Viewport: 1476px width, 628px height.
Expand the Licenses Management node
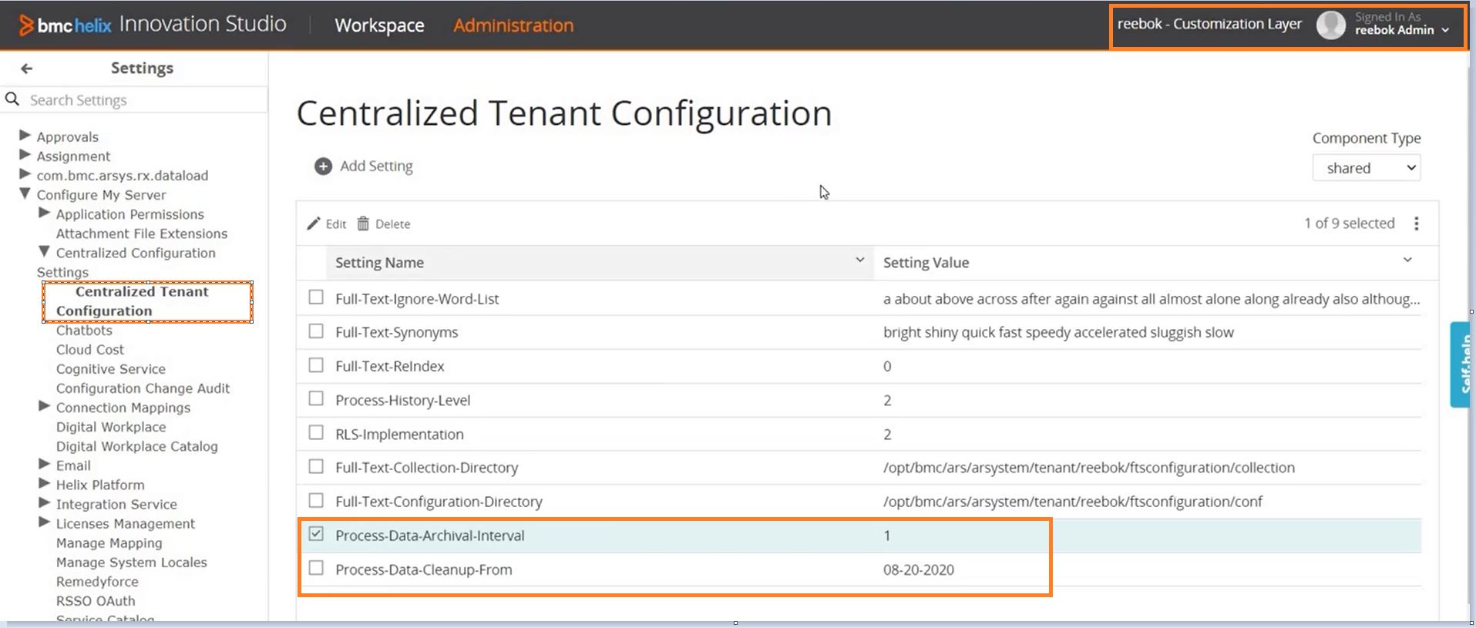click(44, 522)
